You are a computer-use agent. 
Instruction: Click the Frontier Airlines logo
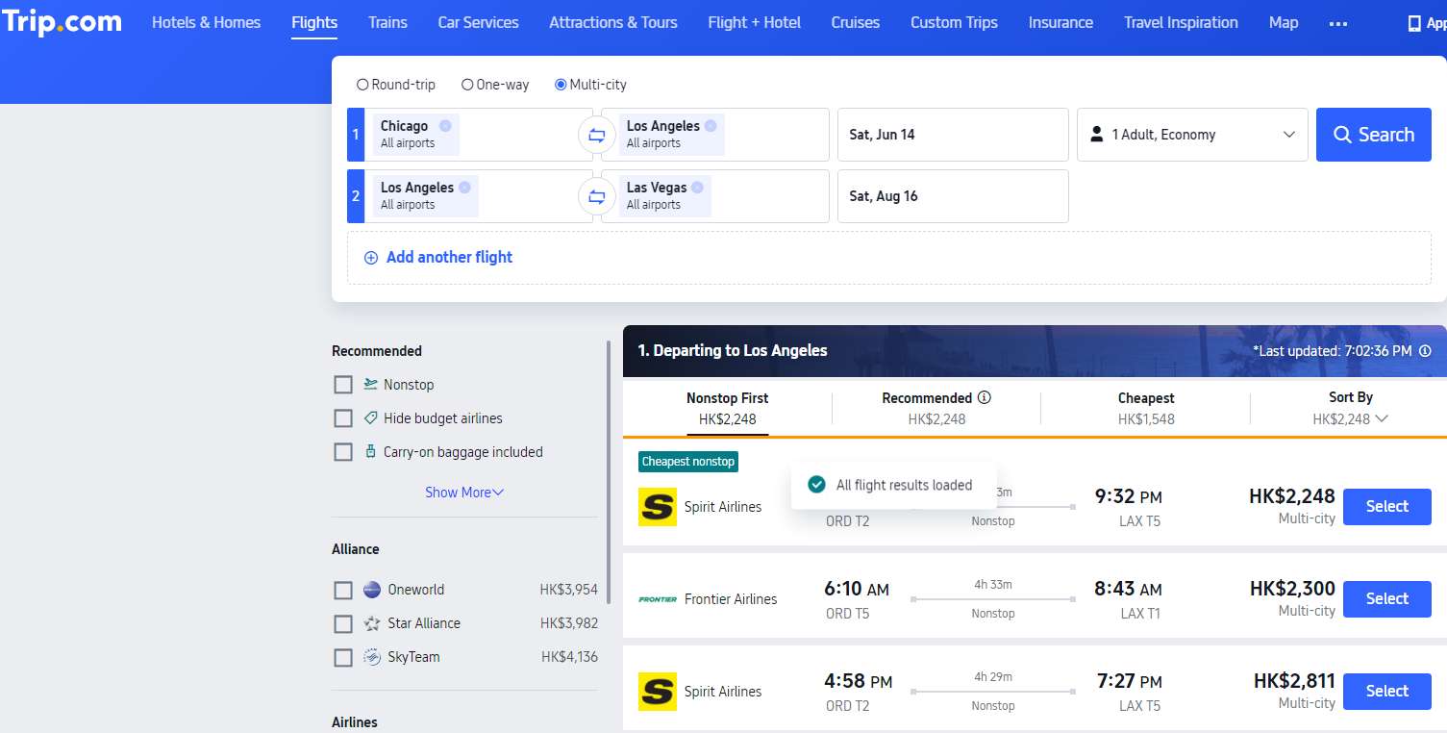point(658,598)
